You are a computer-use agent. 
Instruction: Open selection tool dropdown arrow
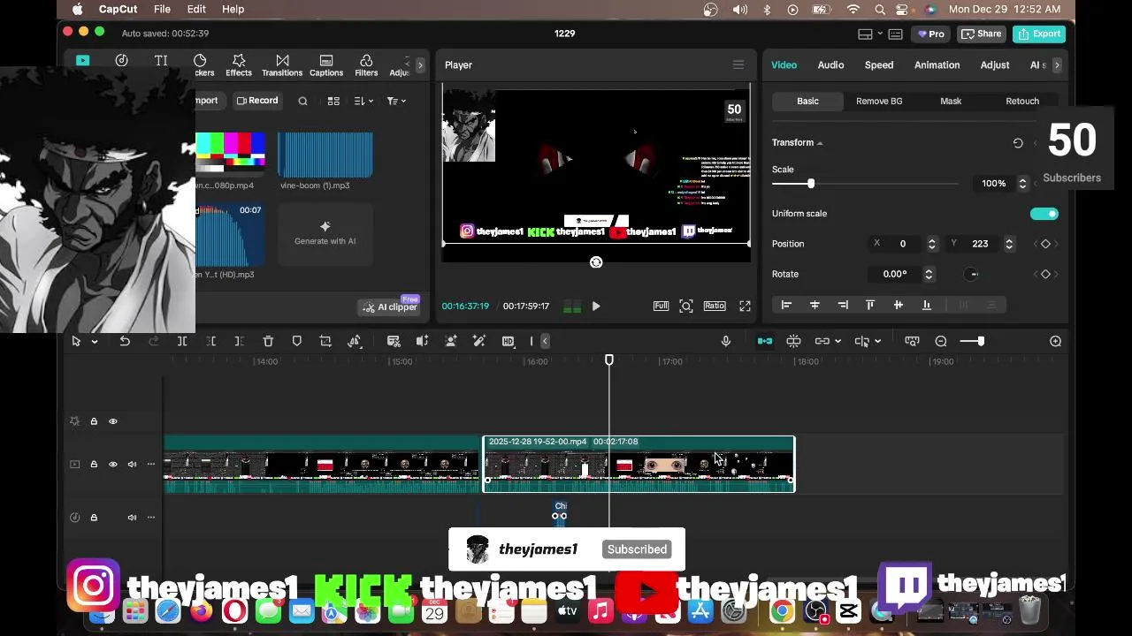pyautogui.click(x=94, y=341)
